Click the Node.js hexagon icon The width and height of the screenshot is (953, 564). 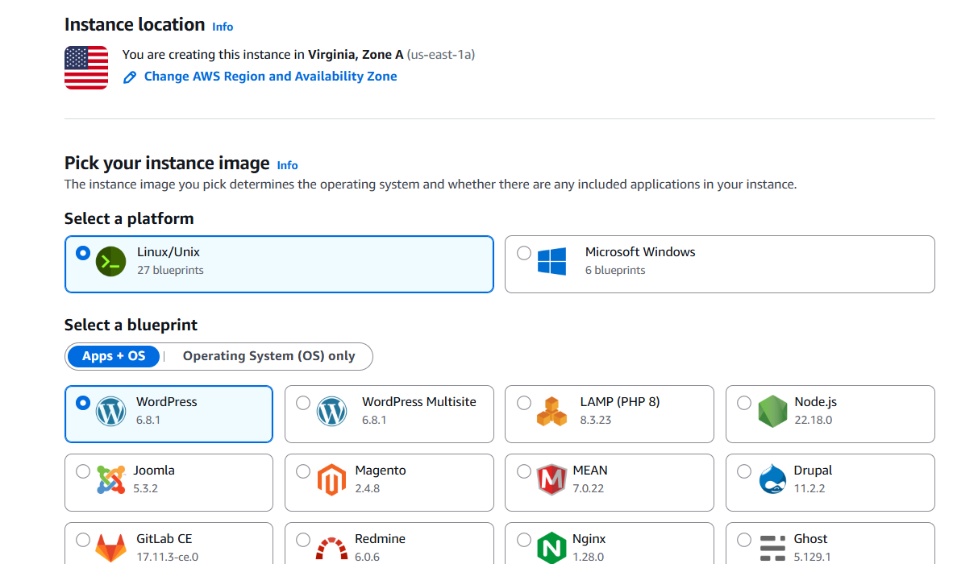tap(772, 411)
